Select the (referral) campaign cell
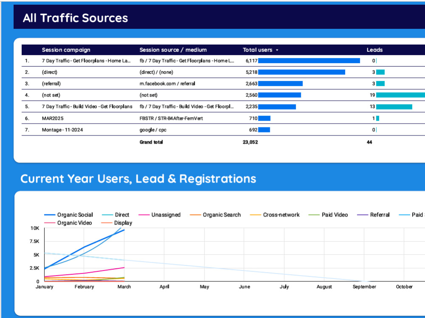425x318 pixels. (x=51, y=84)
